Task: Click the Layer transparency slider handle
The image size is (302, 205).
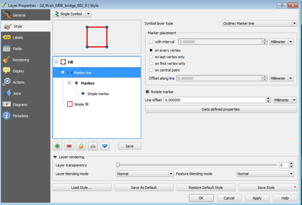Action: [118, 165]
